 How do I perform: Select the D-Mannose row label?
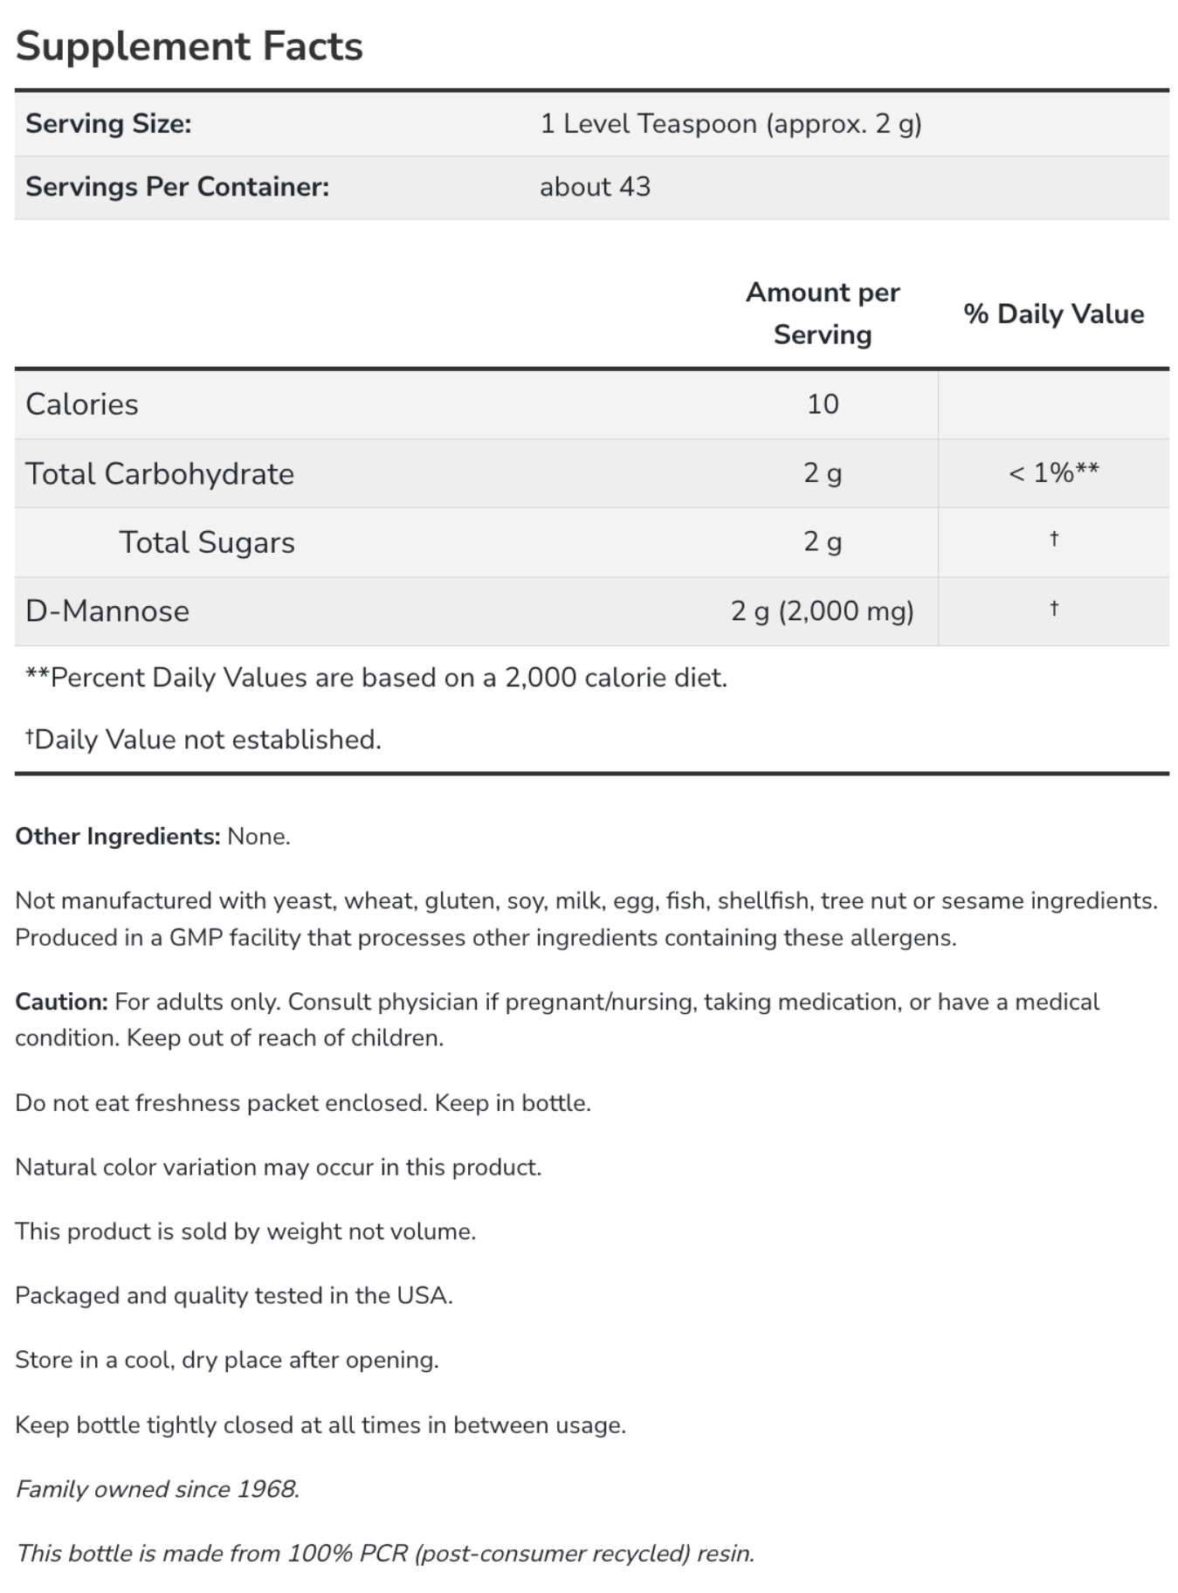point(107,611)
